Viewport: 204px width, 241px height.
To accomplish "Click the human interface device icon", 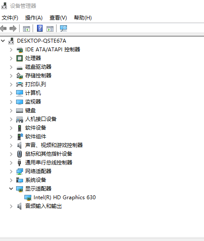I will click(20, 120).
